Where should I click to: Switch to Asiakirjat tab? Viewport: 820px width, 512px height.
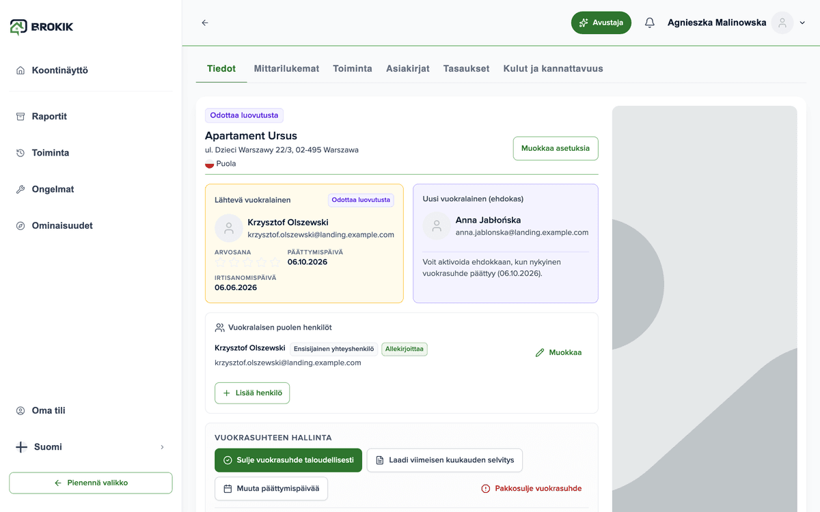pyautogui.click(x=408, y=68)
